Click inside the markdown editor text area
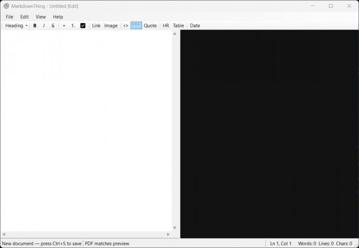Viewport: 359px width, 248px height. click(86, 130)
